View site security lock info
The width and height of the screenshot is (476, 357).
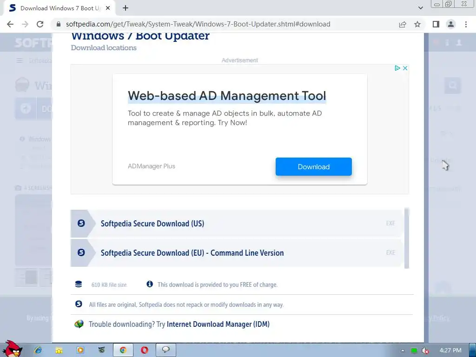(59, 24)
